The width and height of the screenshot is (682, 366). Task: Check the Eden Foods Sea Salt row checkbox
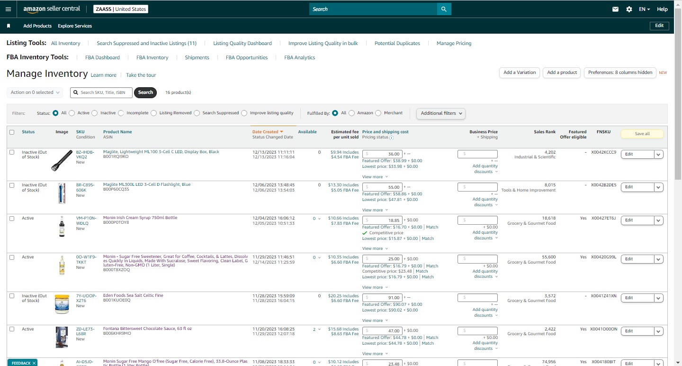[x=12, y=296]
